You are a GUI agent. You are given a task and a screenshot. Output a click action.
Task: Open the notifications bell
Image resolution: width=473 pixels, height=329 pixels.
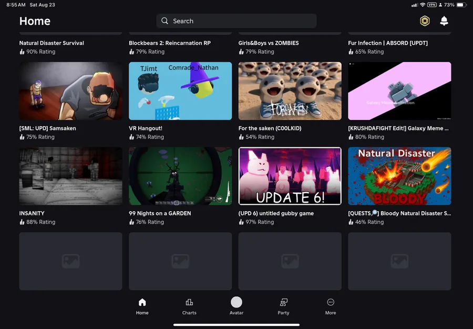pyautogui.click(x=444, y=21)
